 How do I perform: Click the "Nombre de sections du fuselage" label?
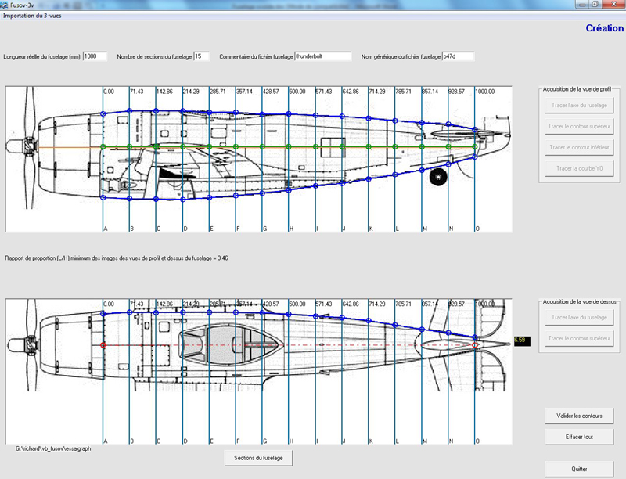pyautogui.click(x=154, y=57)
